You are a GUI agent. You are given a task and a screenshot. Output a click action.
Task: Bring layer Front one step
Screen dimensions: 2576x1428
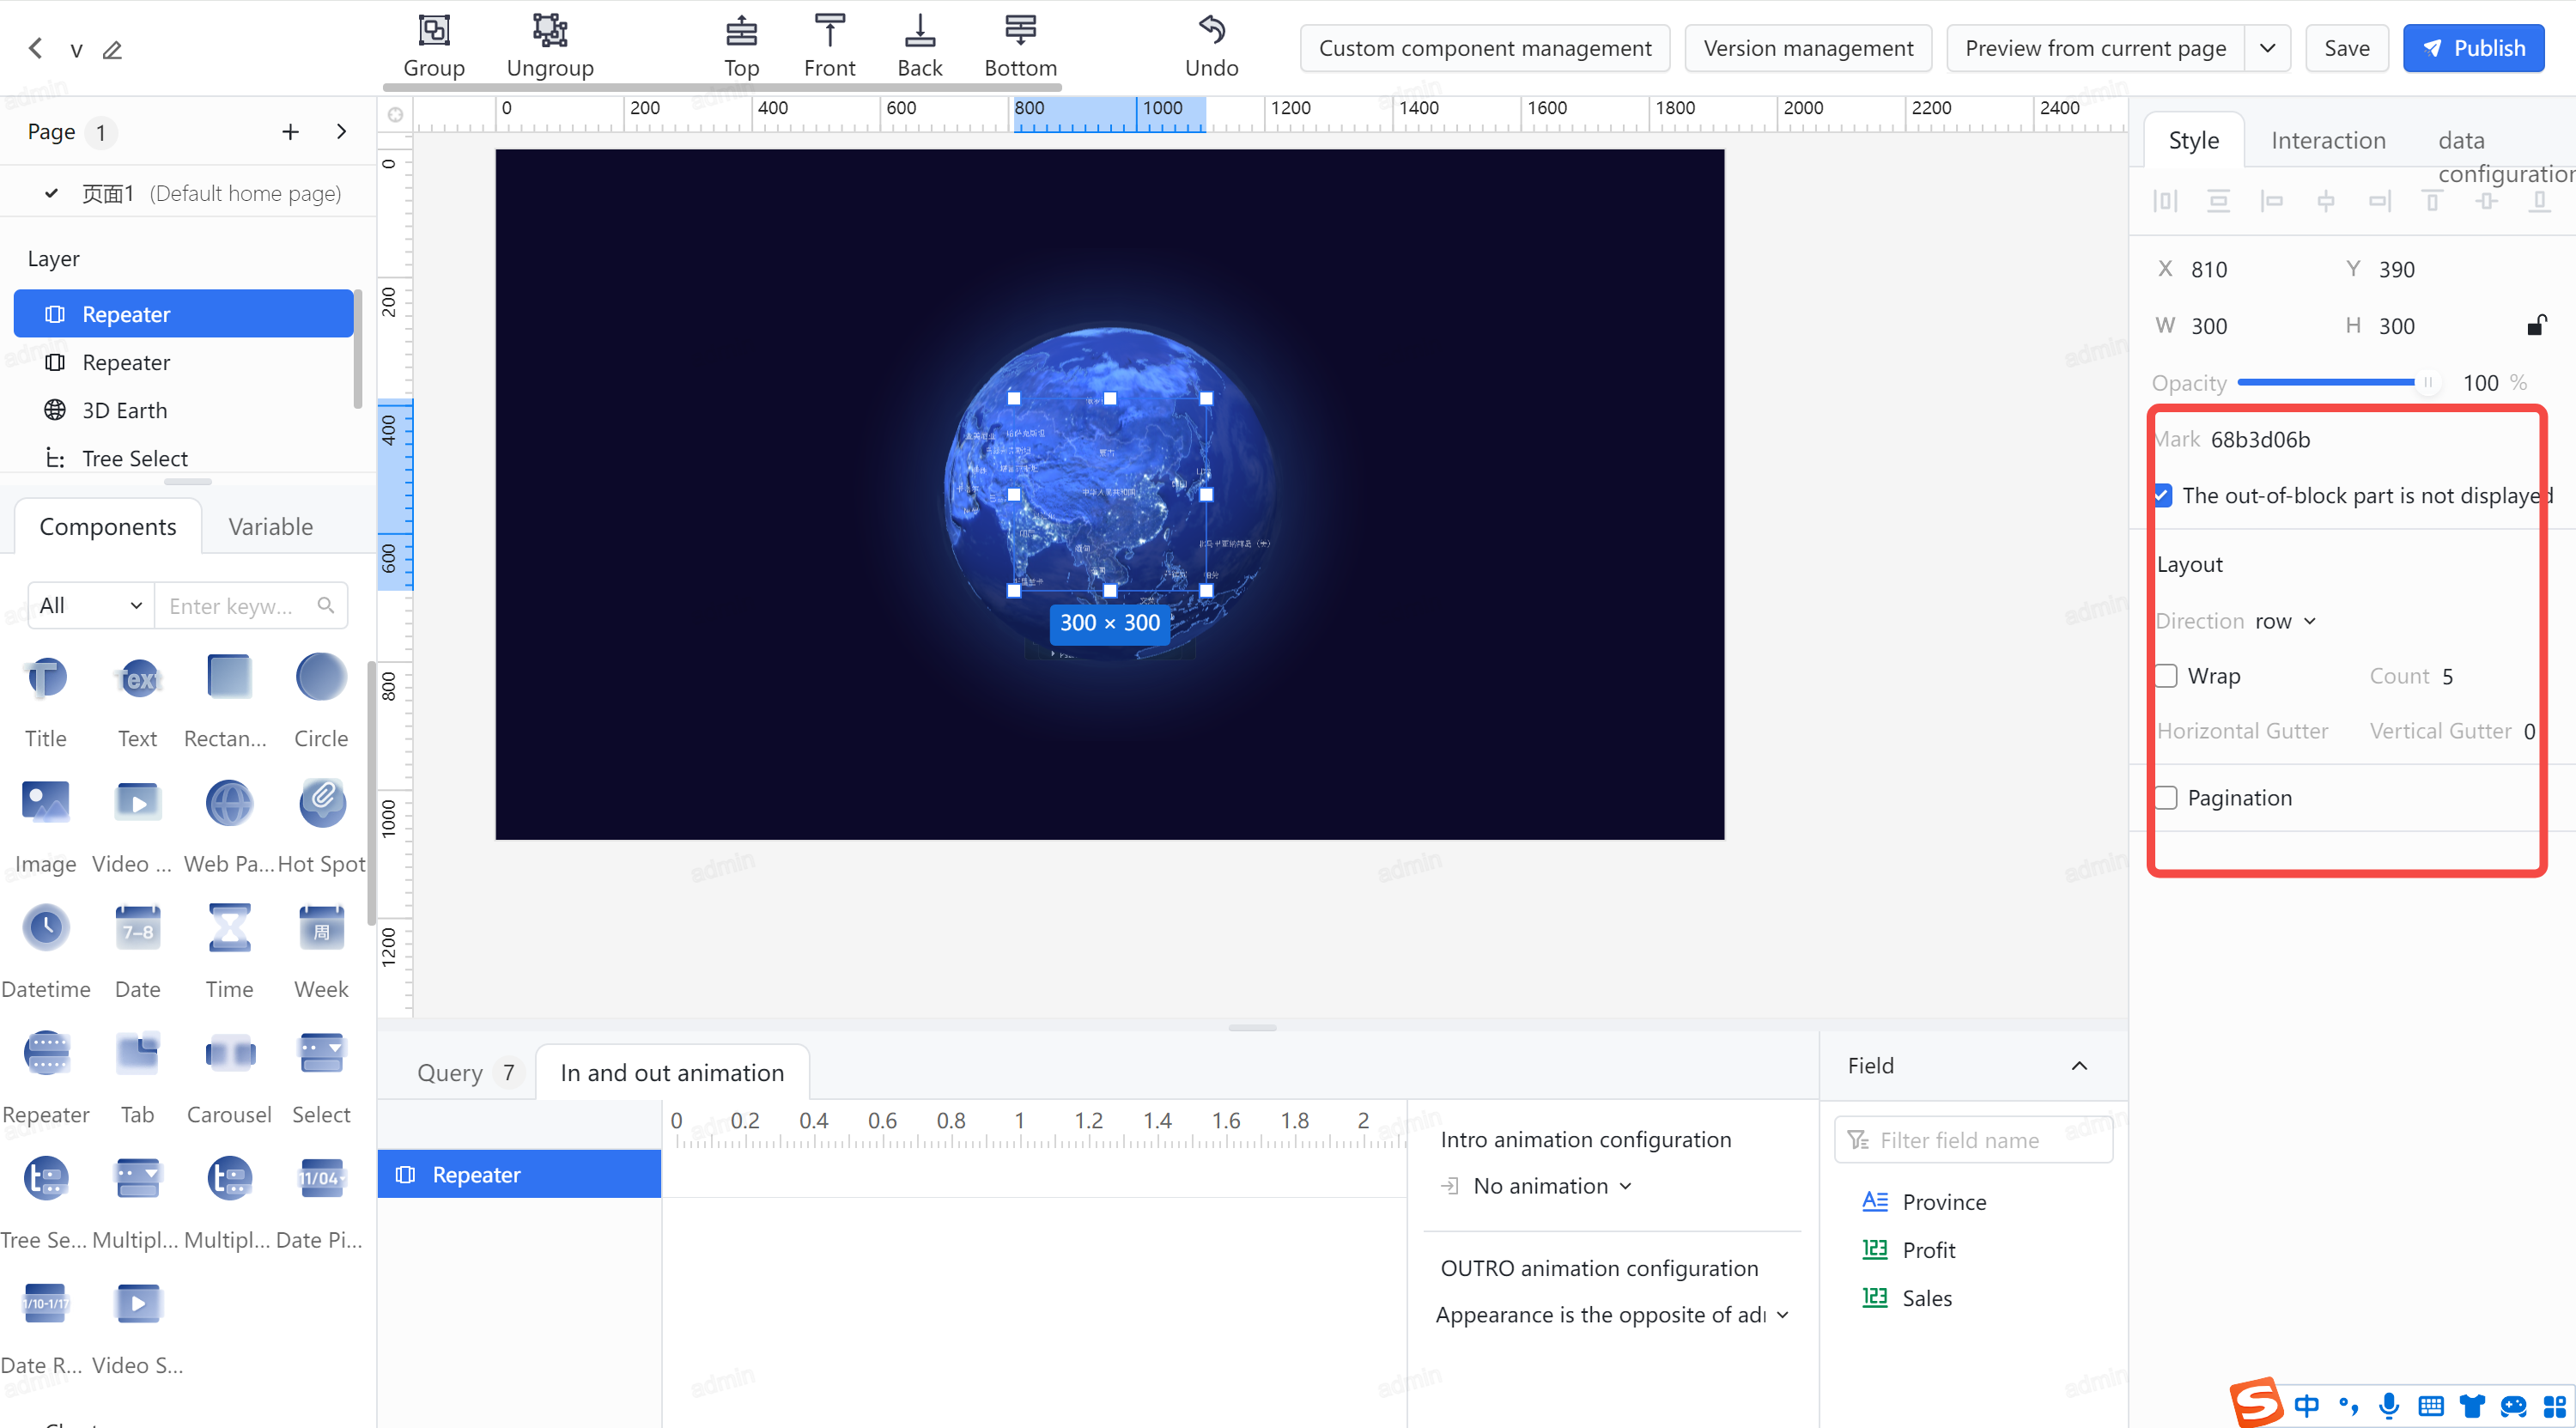click(x=829, y=46)
